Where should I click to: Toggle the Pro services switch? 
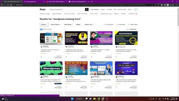tap(105, 24)
